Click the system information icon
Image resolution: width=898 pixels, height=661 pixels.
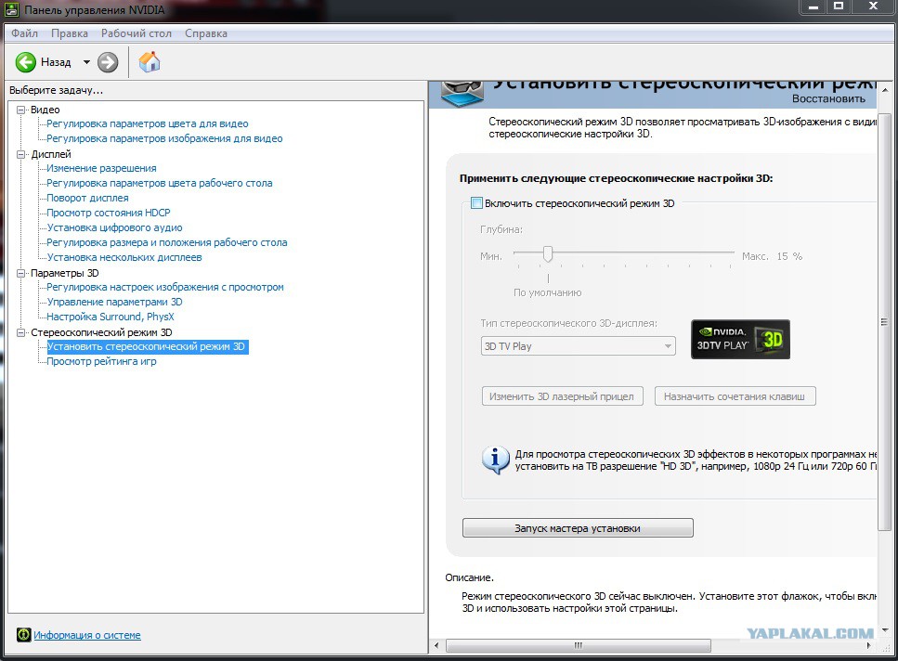tap(23, 634)
